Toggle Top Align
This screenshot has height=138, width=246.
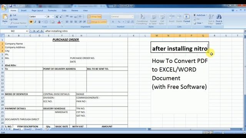pyautogui.click(x=67, y=16)
